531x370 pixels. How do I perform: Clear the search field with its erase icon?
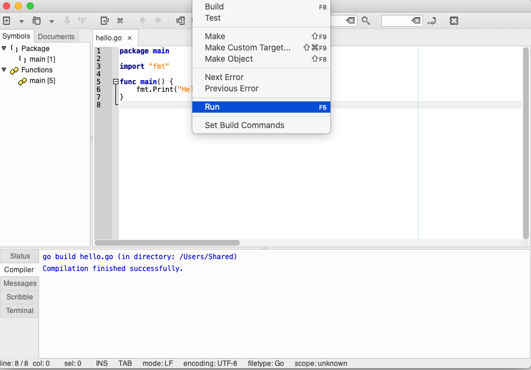point(350,21)
